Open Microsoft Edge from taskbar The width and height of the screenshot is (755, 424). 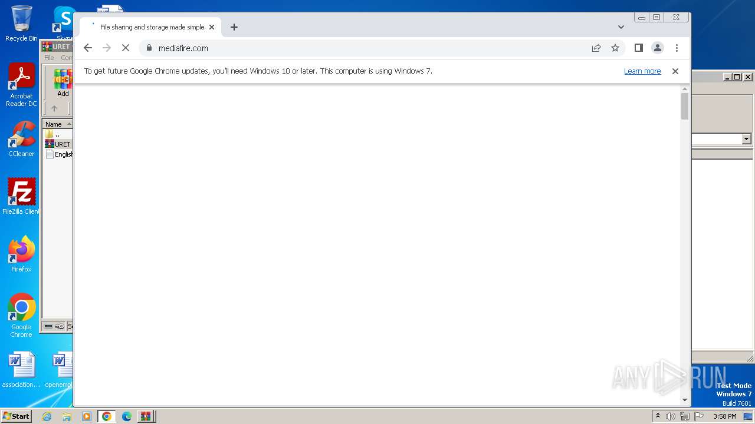(126, 416)
